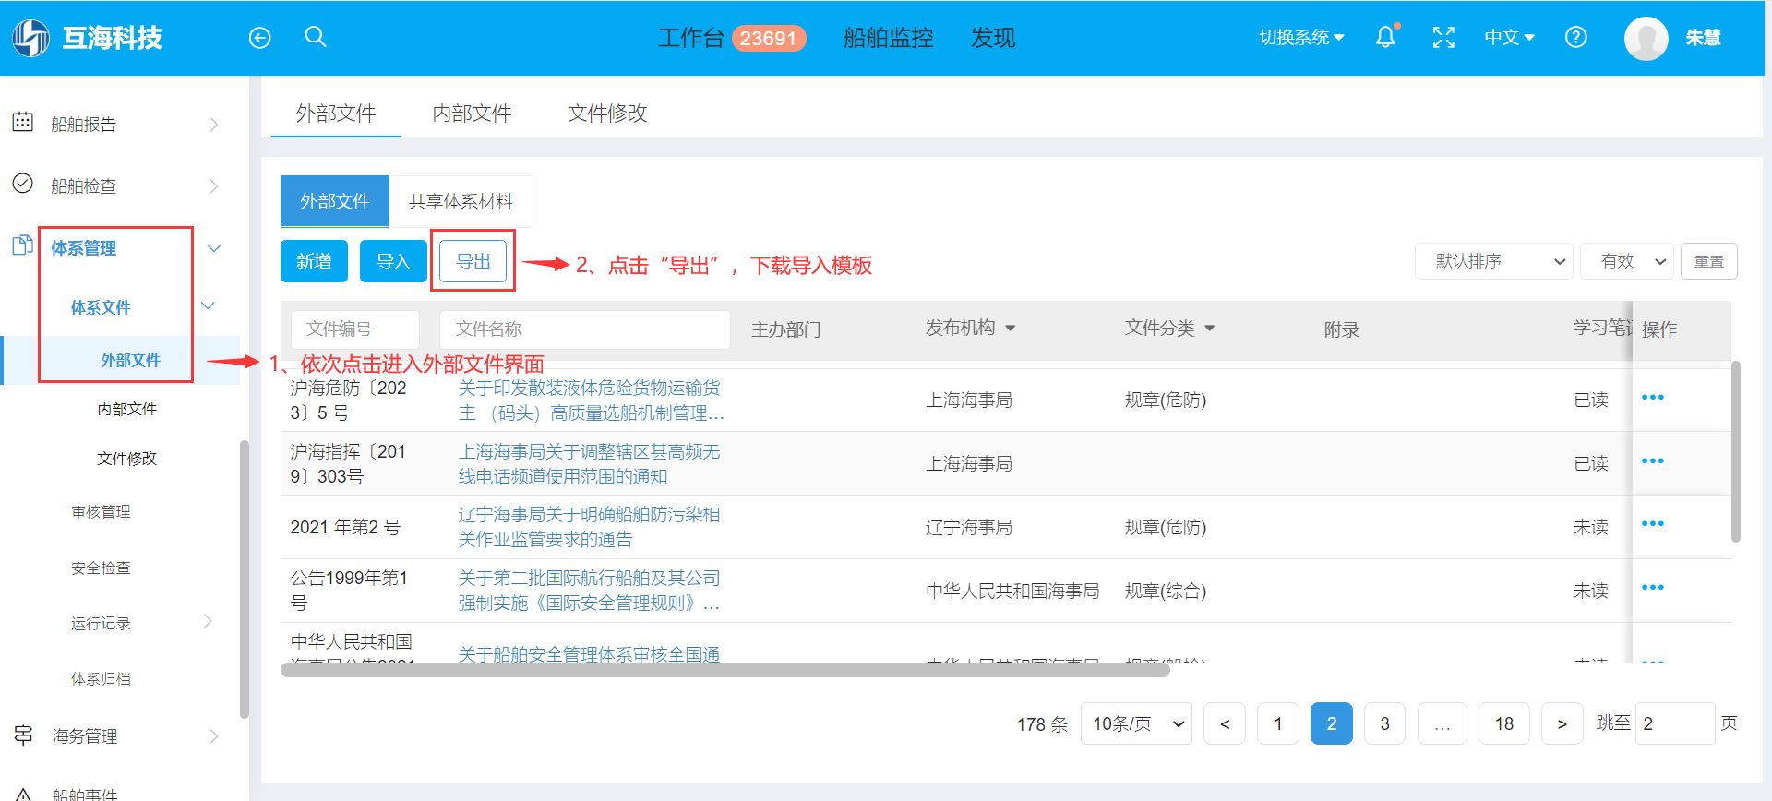Expand the 运行记录 submenu chevron

[x=208, y=621]
